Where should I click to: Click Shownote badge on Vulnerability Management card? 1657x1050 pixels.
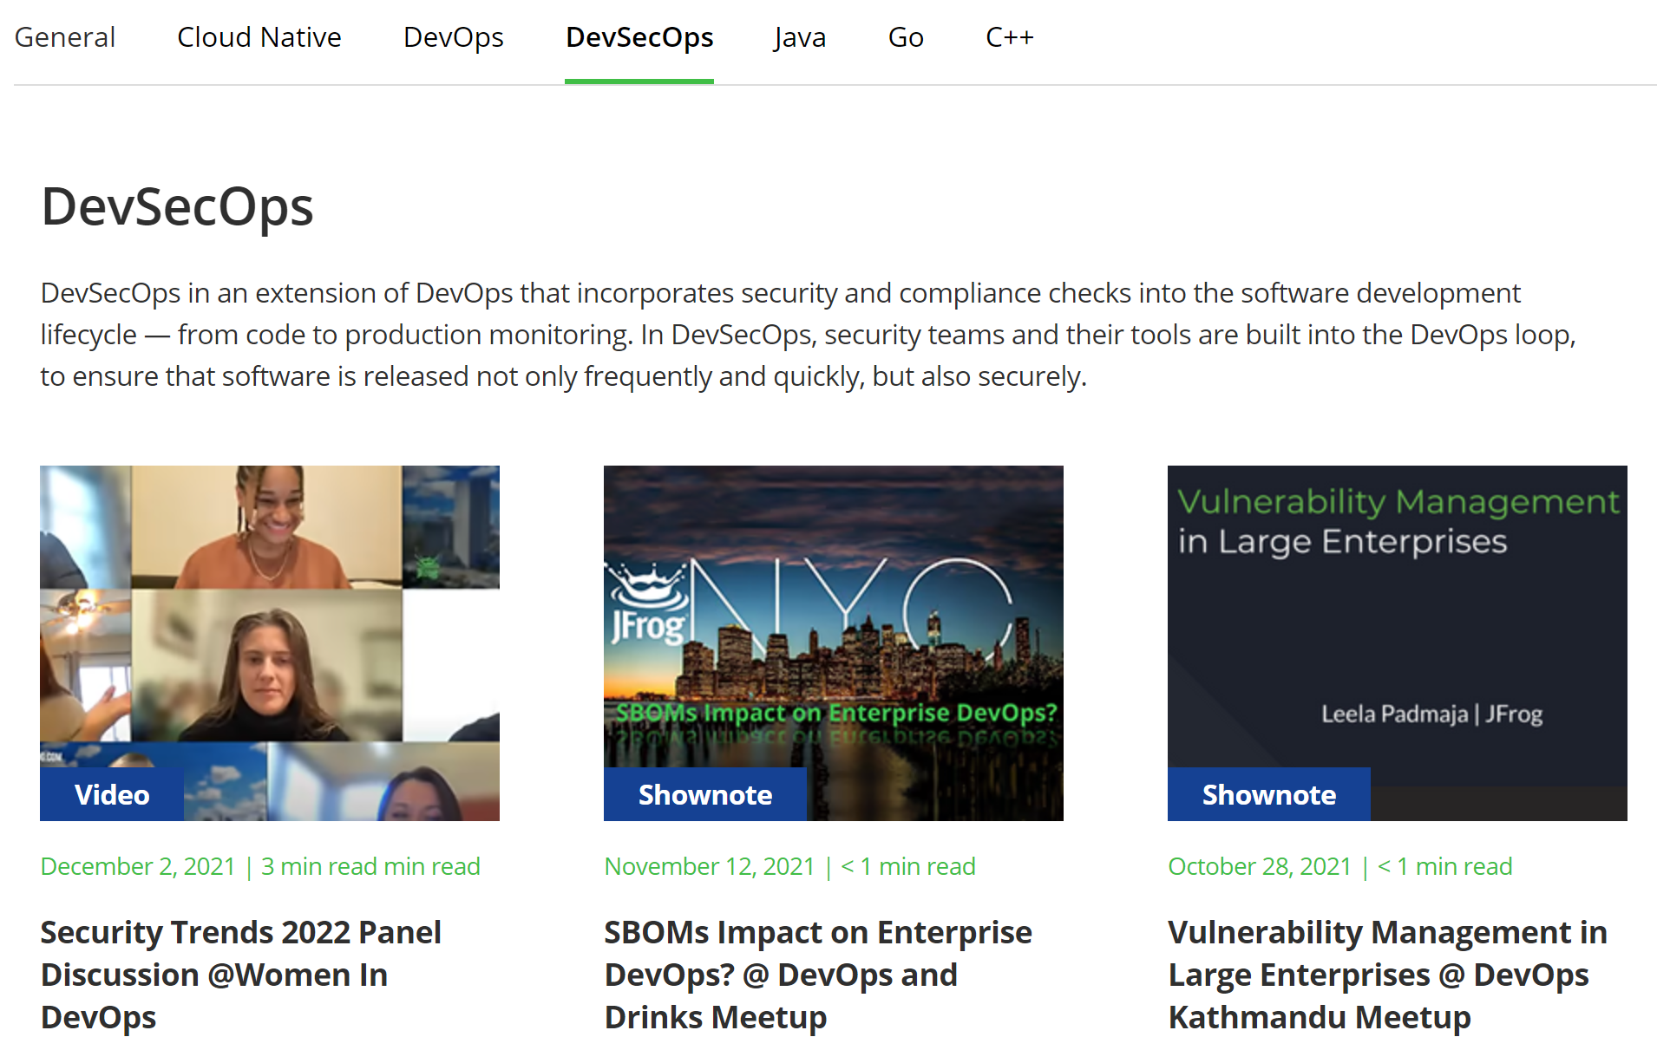[1268, 794]
